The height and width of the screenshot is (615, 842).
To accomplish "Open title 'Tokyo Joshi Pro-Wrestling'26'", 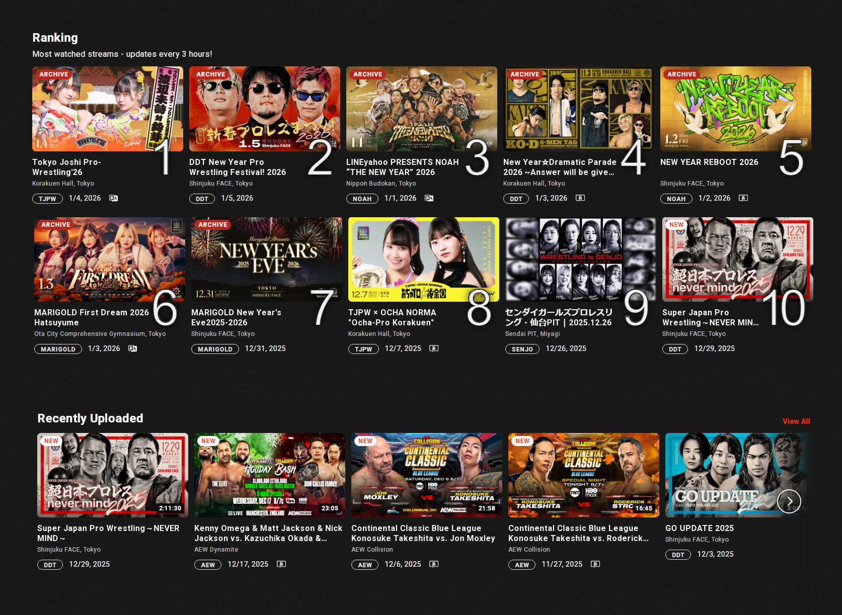I will [67, 167].
